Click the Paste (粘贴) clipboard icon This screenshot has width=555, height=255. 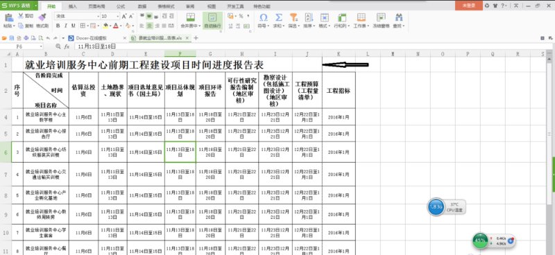[9, 17]
